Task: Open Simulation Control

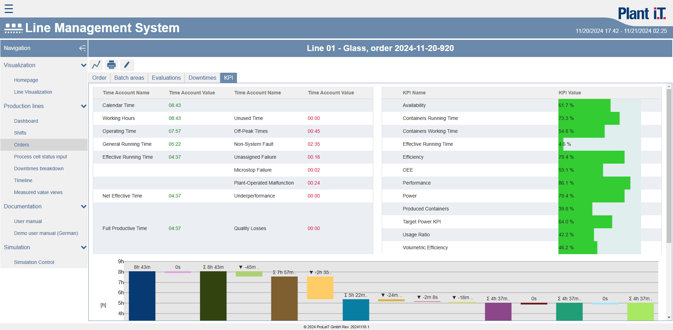Action: click(x=34, y=262)
